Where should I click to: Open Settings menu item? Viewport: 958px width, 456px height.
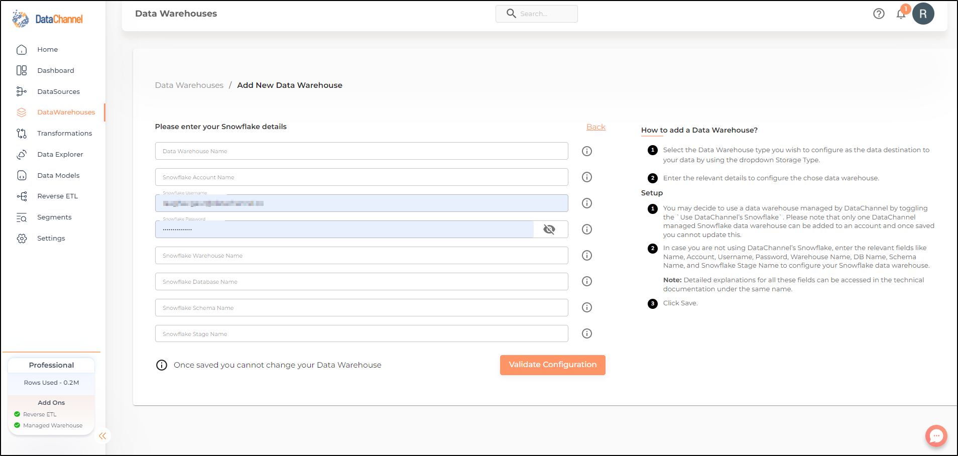coord(51,239)
